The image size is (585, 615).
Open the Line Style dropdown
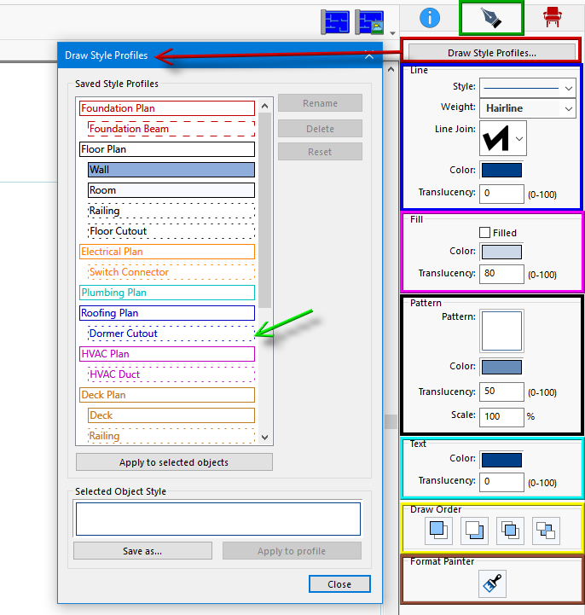pyautogui.click(x=528, y=88)
